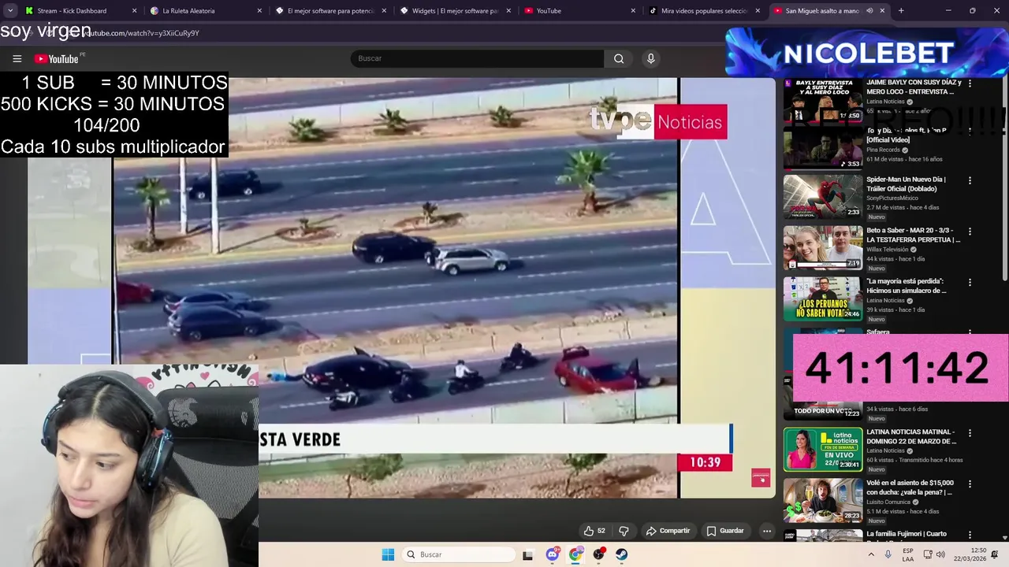Save video with the Guardar button
Image resolution: width=1009 pixels, height=567 pixels.
click(x=725, y=531)
